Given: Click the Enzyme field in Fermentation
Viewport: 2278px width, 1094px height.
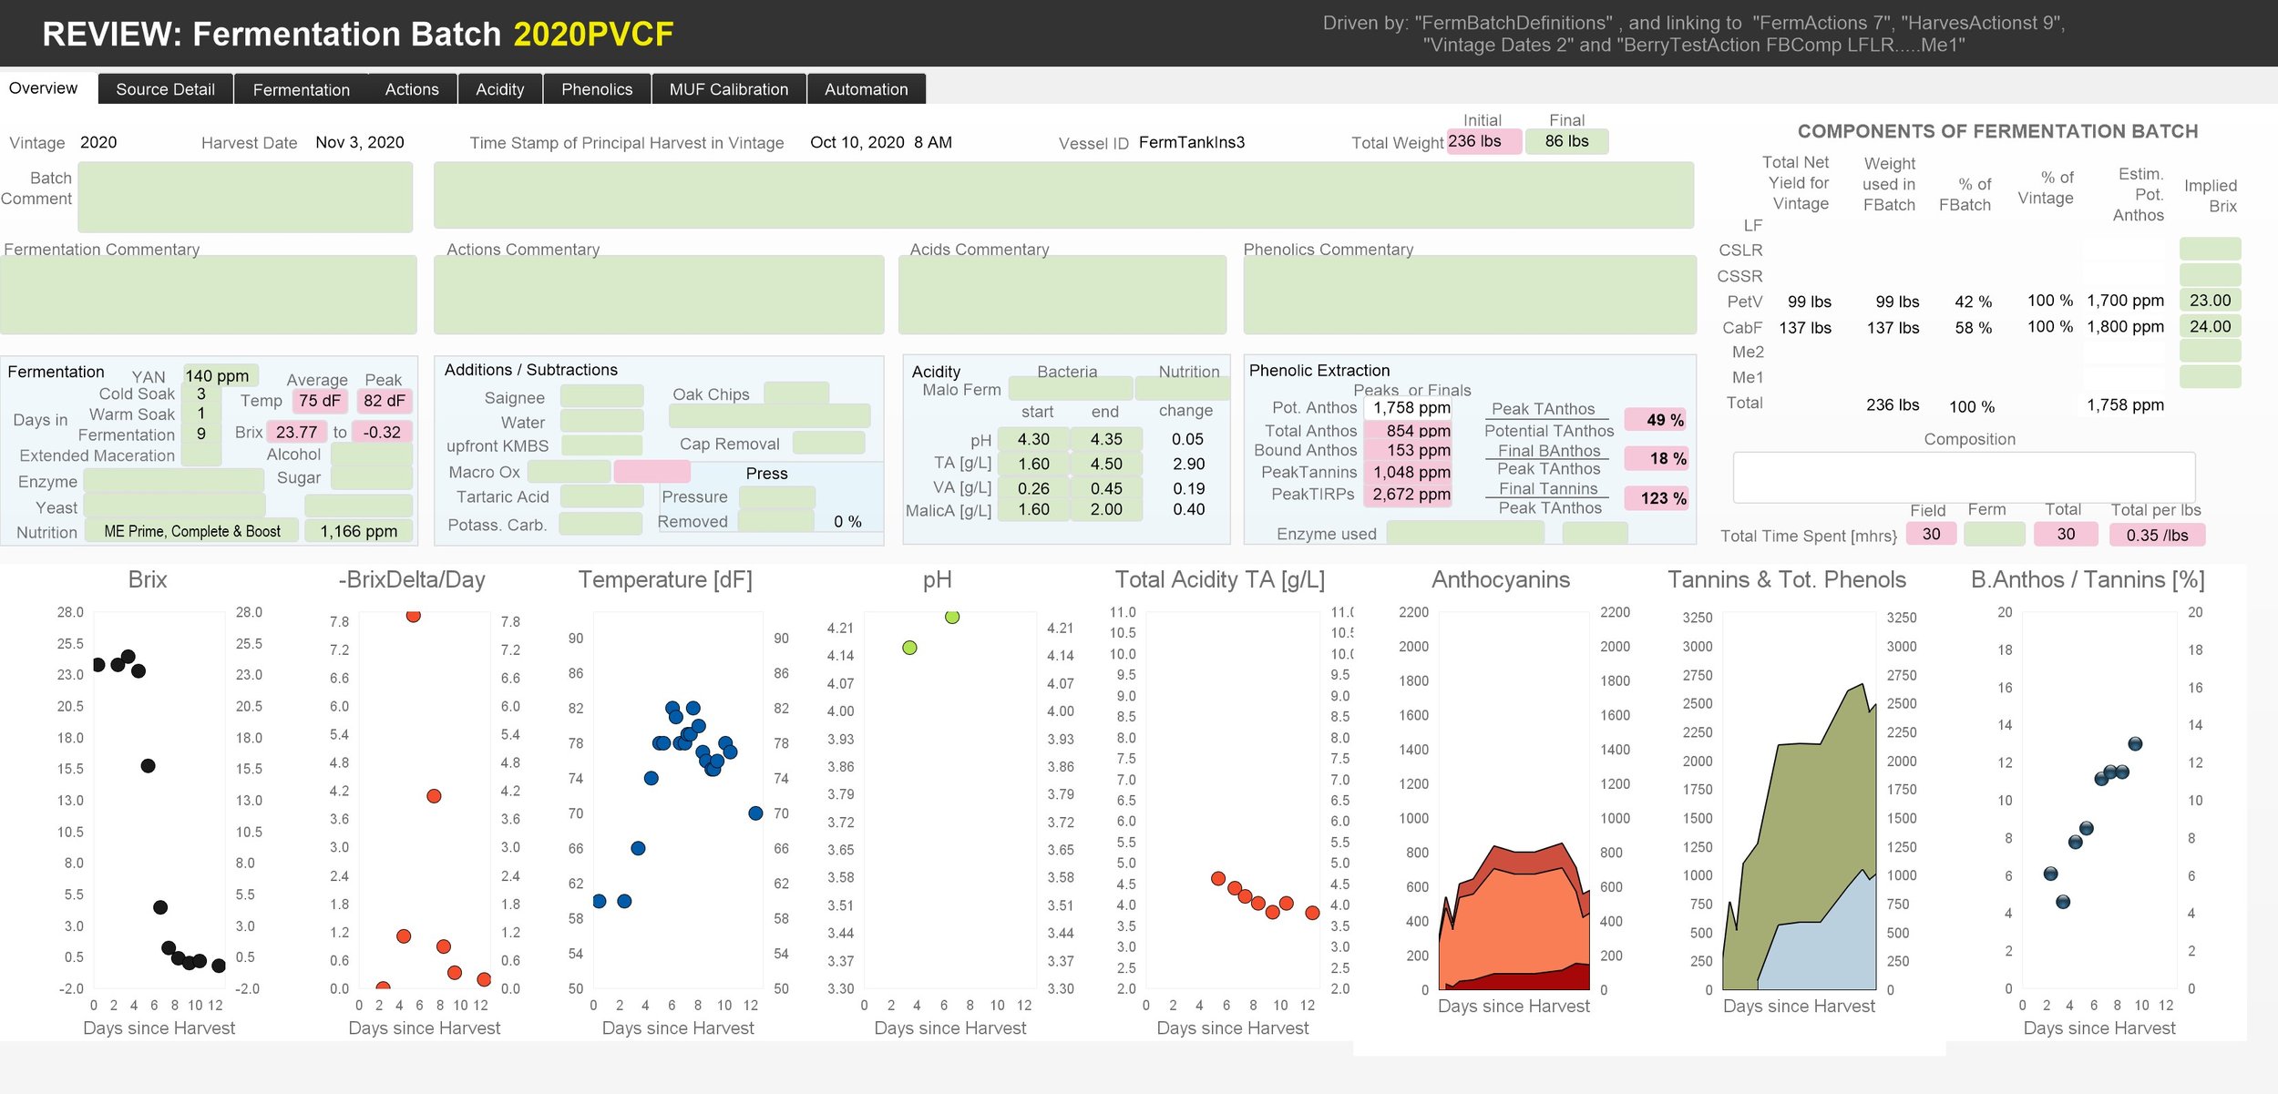Looking at the screenshot, I should (x=175, y=481).
